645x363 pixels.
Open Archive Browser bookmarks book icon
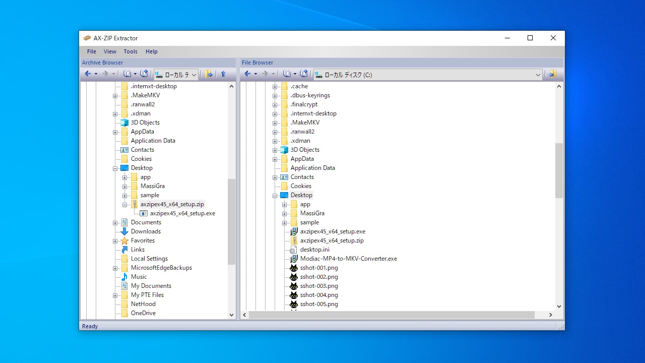point(127,74)
